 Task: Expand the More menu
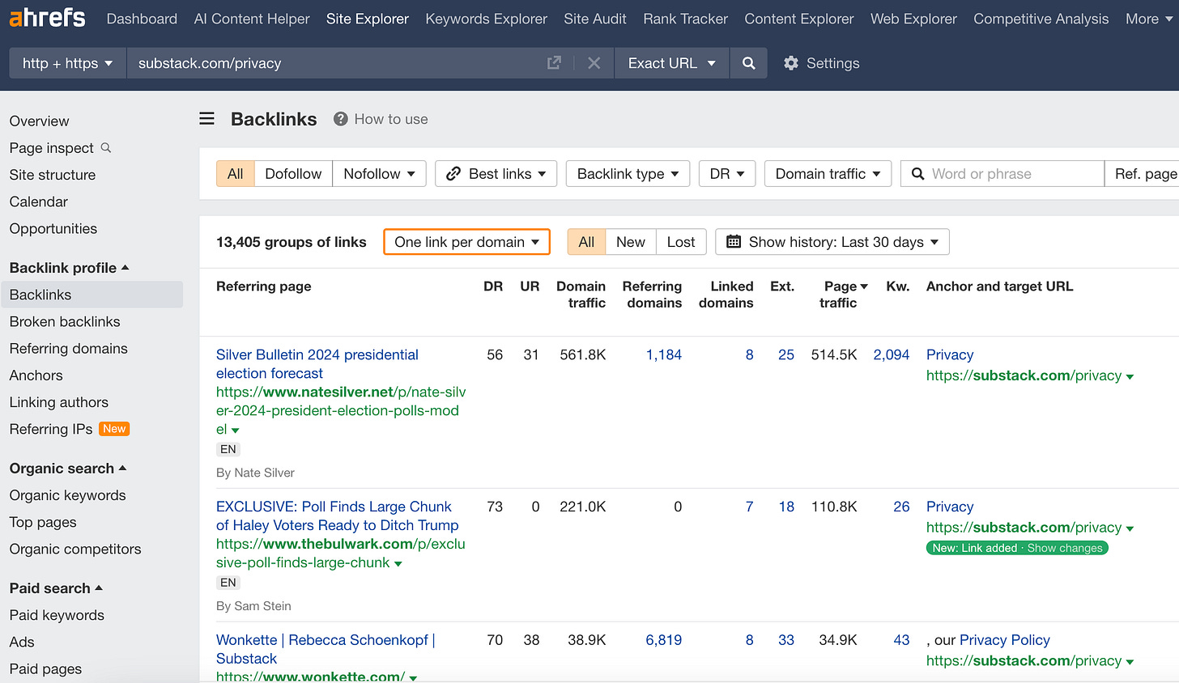(1149, 19)
